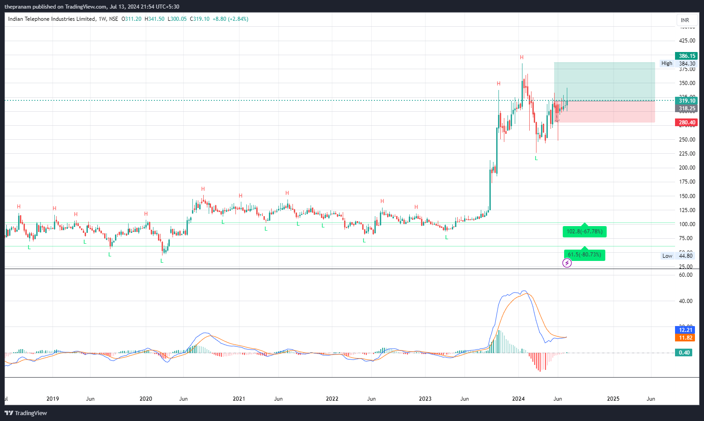The image size is (704, 421).
Task: Click the red stop-loss zone of the long position
Action: (604, 111)
